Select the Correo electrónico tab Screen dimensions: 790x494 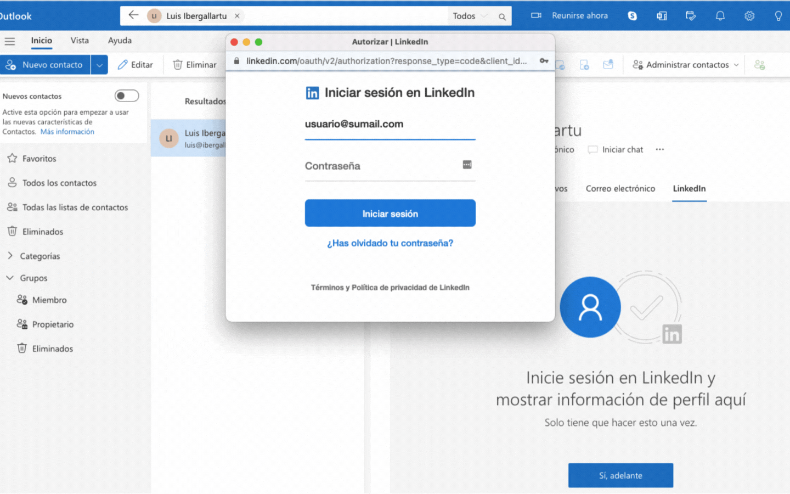click(x=620, y=188)
